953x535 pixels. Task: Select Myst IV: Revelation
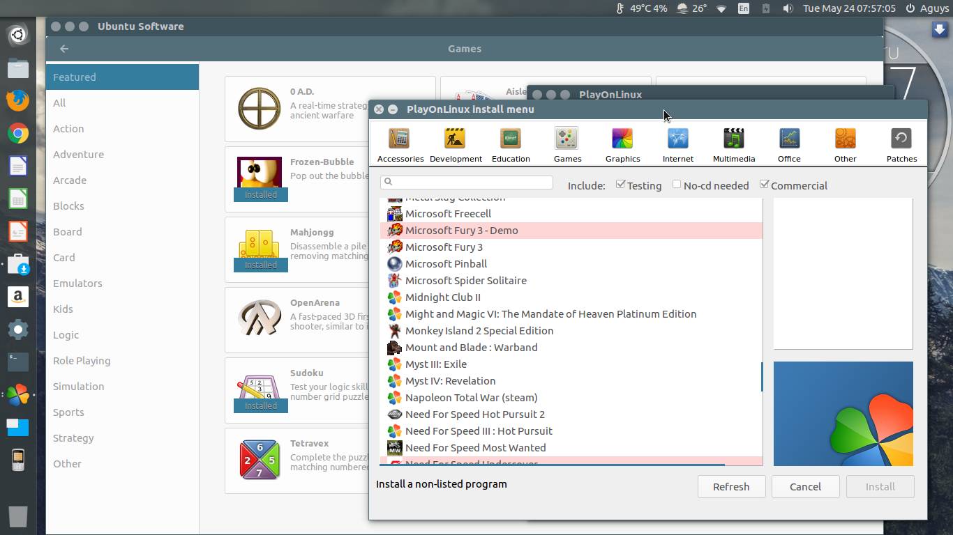[x=571, y=381]
